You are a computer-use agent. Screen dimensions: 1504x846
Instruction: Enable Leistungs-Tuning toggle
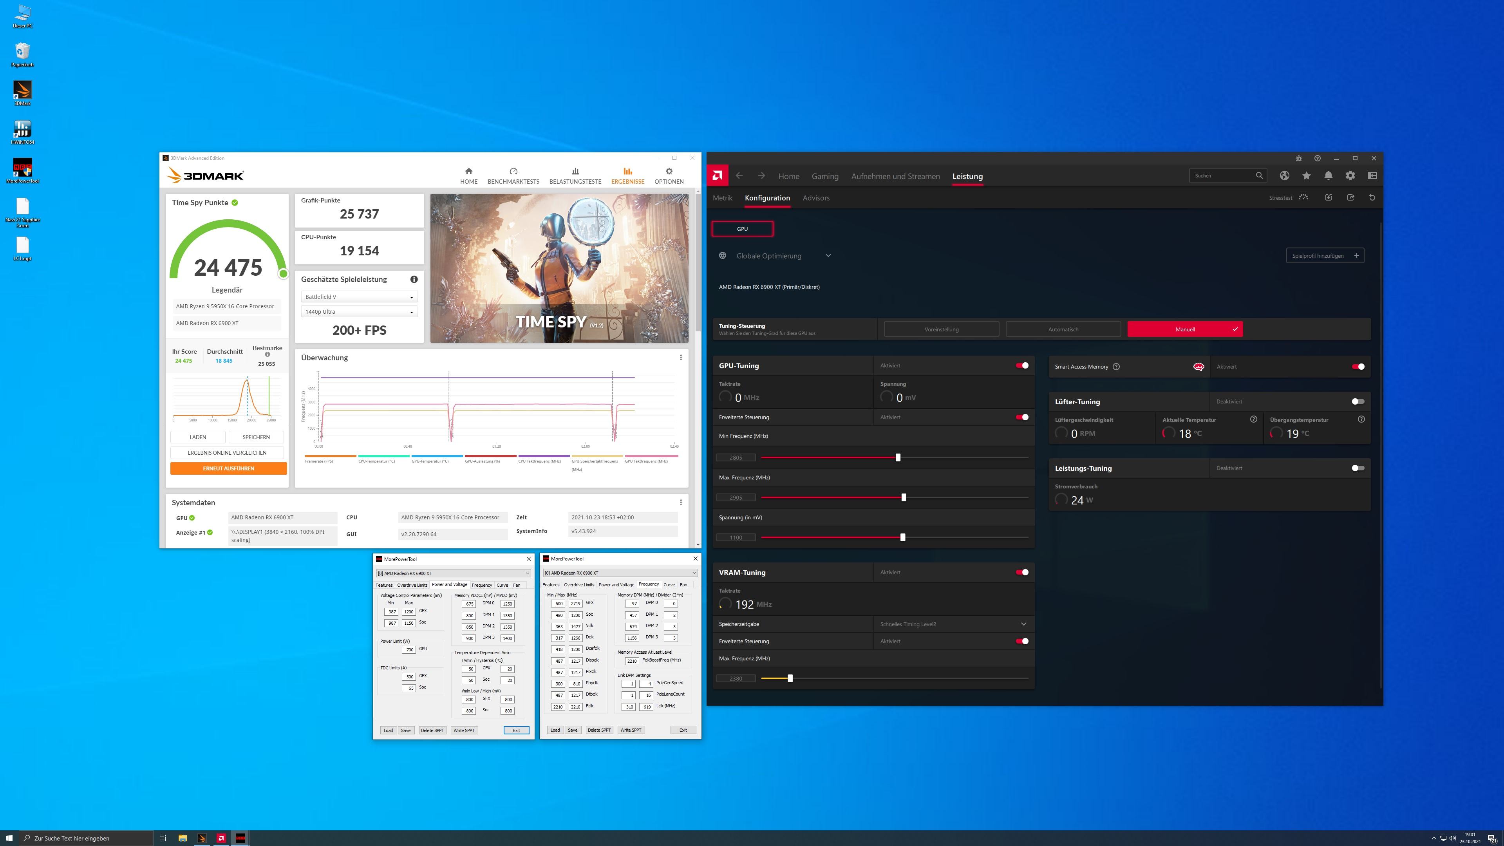[1358, 468]
